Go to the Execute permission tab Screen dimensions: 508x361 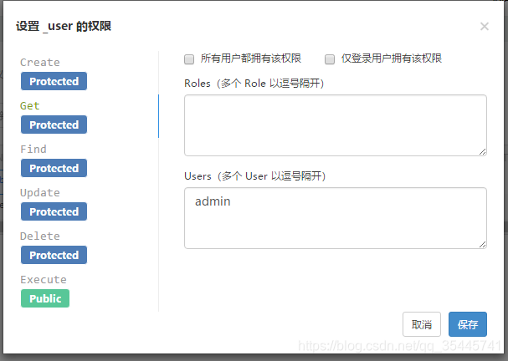pos(44,279)
